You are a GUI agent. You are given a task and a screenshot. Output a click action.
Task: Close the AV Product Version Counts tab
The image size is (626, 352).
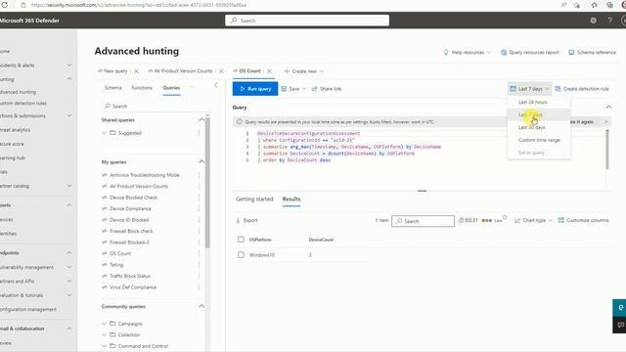point(221,71)
